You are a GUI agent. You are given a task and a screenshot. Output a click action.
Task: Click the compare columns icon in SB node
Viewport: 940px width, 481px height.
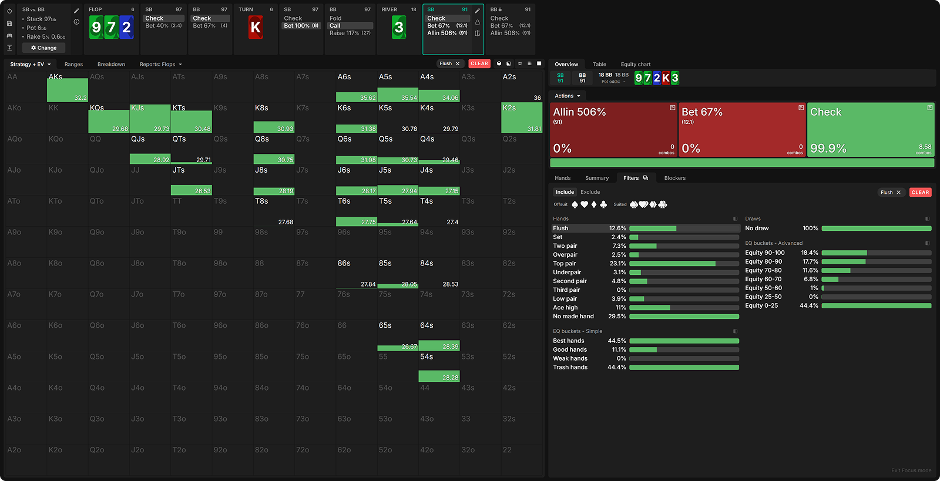click(477, 33)
